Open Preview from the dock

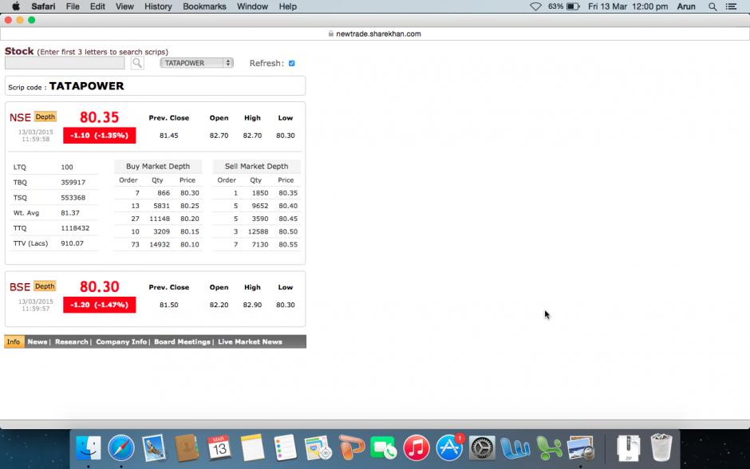click(581, 448)
